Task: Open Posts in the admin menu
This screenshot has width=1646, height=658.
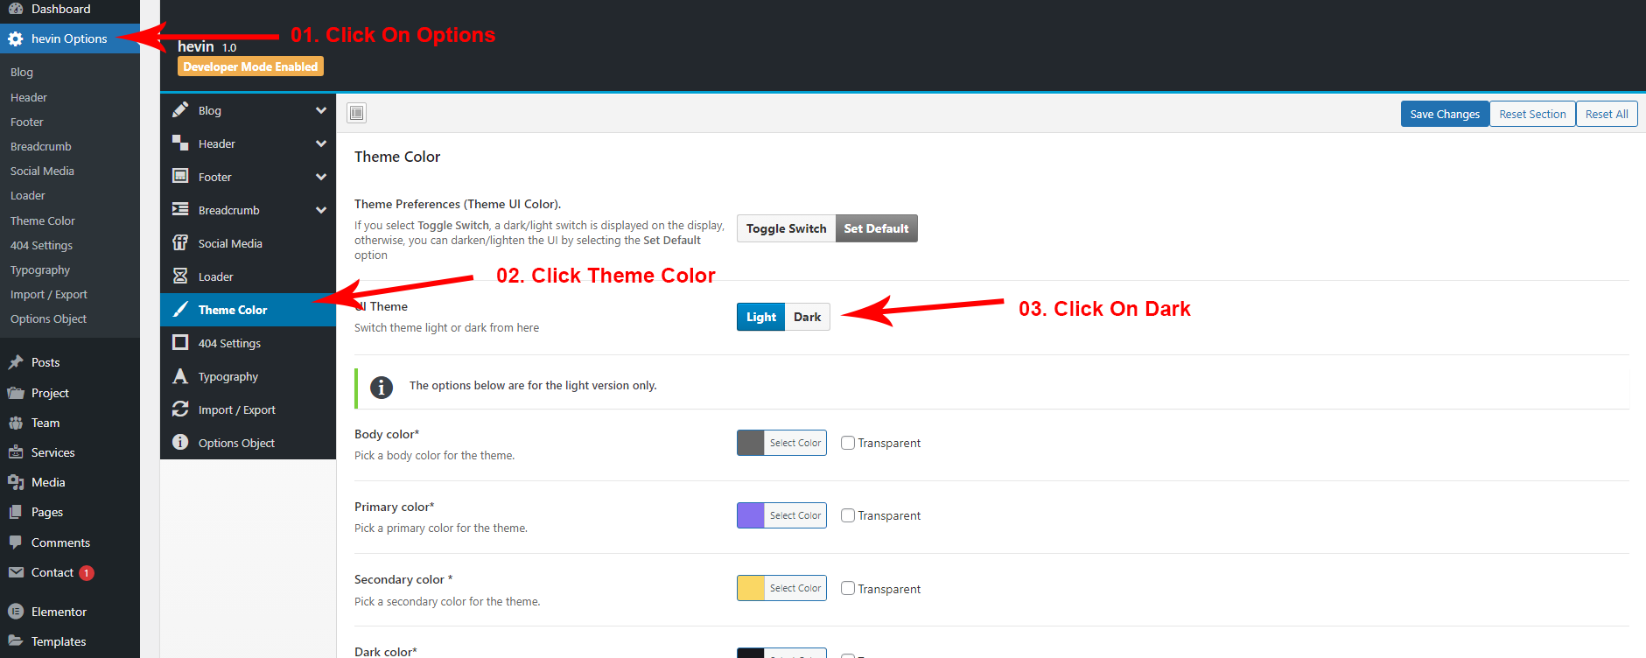Action: 46,362
